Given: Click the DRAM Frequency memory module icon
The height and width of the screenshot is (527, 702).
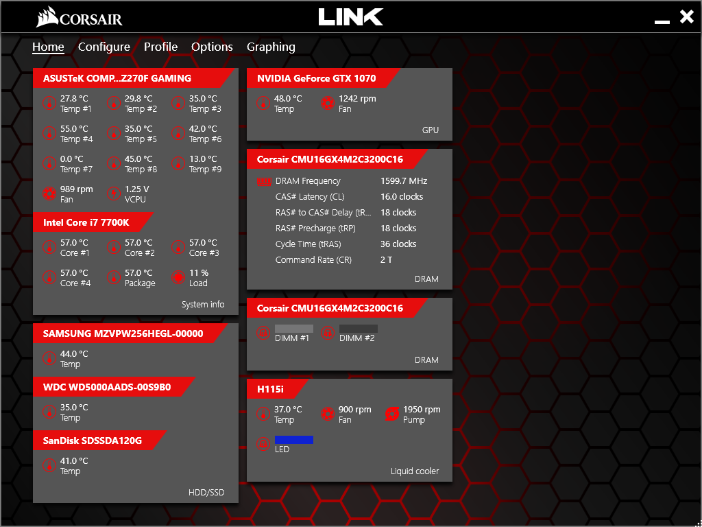Looking at the screenshot, I should 263,181.
